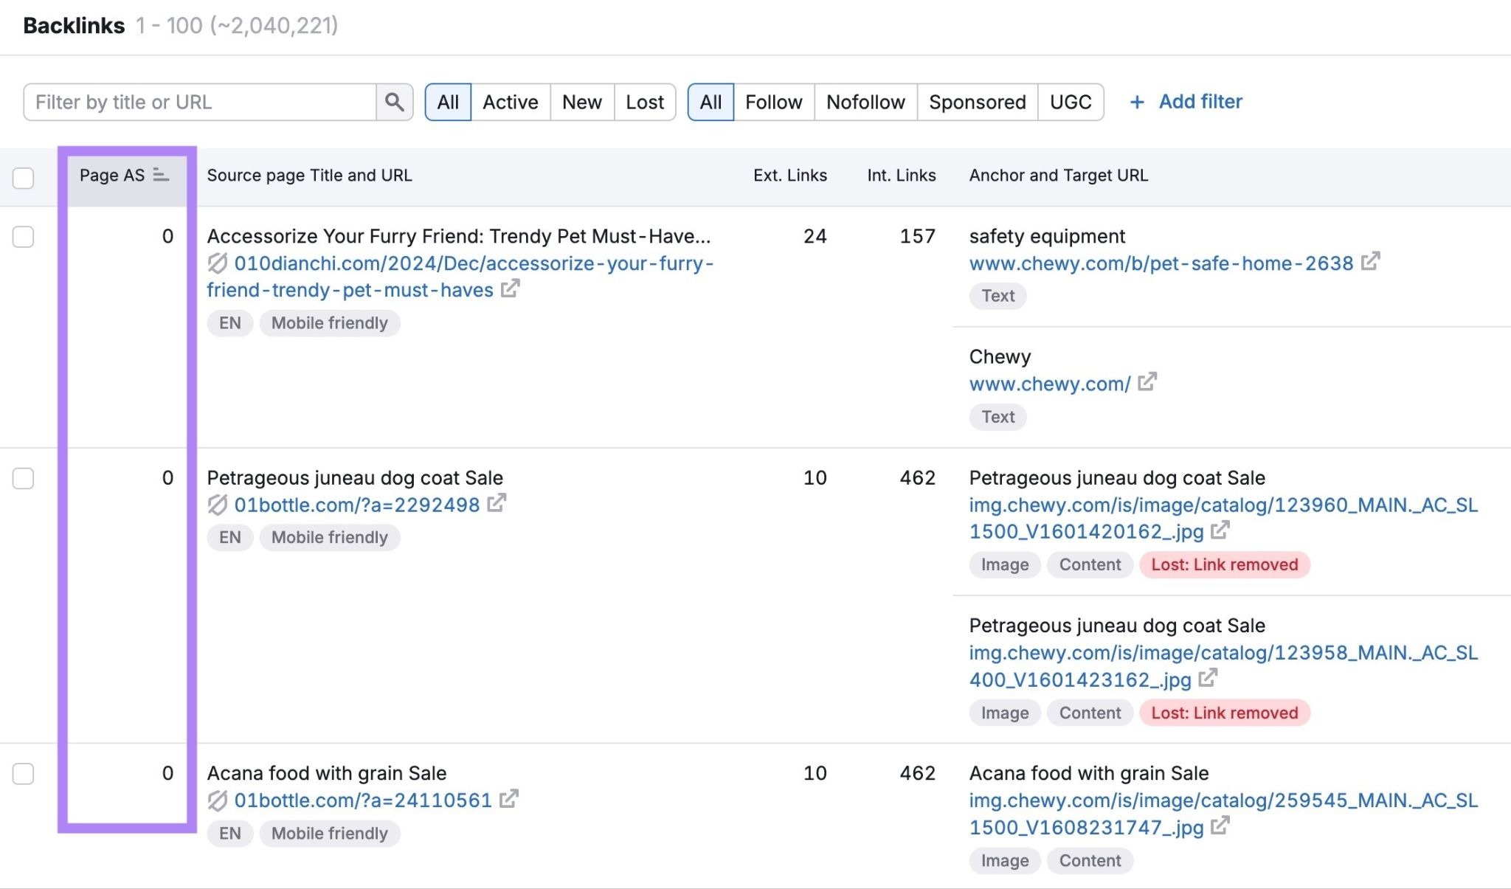Viewport: 1511px width, 889px height.
Task: Click the nofollow indicator icon before 010dianchi.com URL
Action: [x=218, y=263]
